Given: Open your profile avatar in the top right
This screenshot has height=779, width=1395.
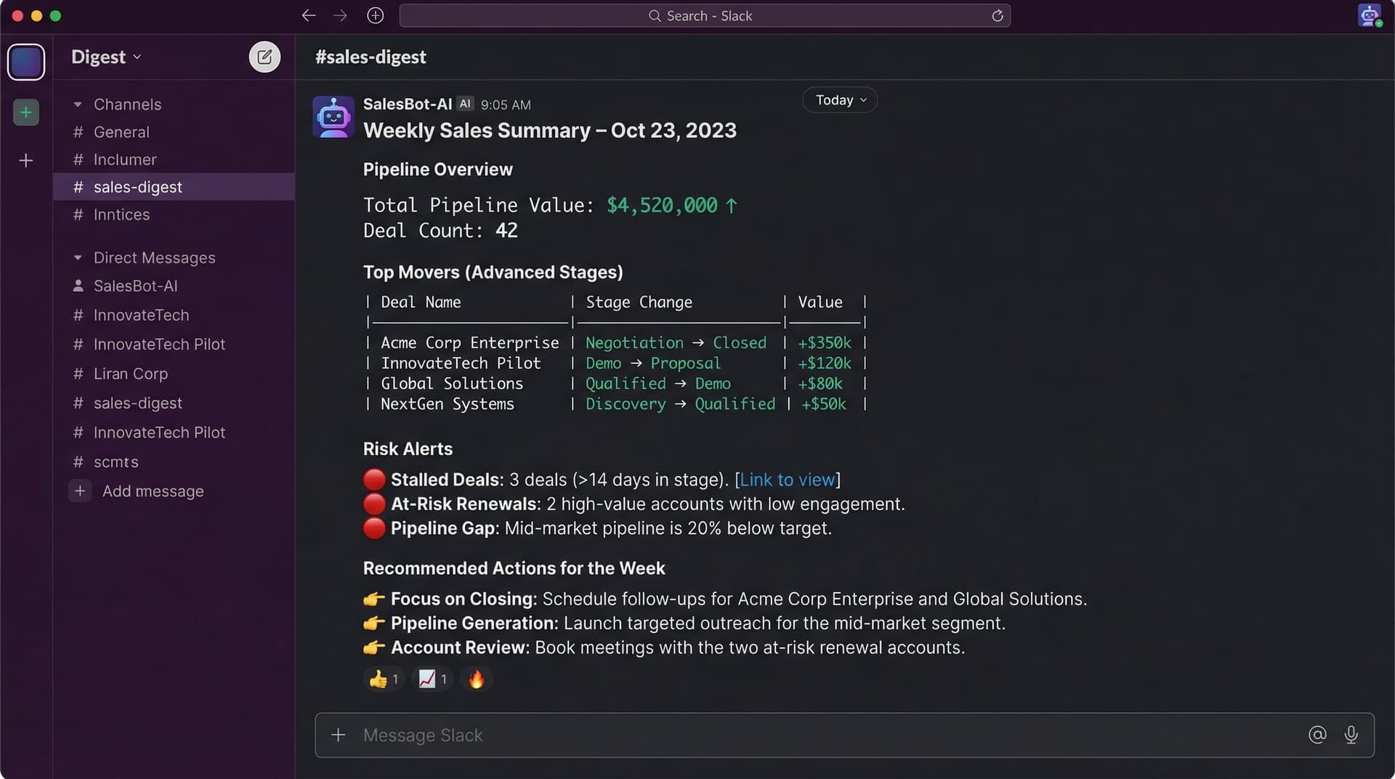Looking at the screenshot, I should point(1370,15).
